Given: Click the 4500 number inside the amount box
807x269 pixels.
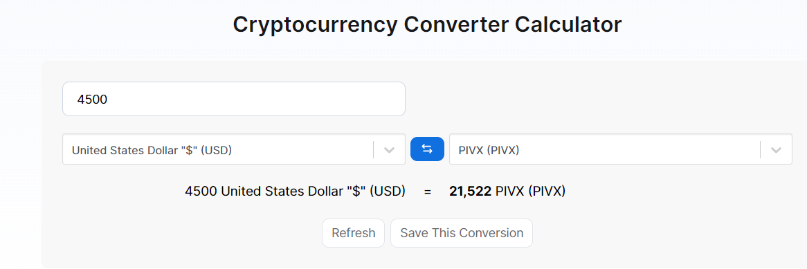Looking at the screenshot, I should (x=92, y=100).
